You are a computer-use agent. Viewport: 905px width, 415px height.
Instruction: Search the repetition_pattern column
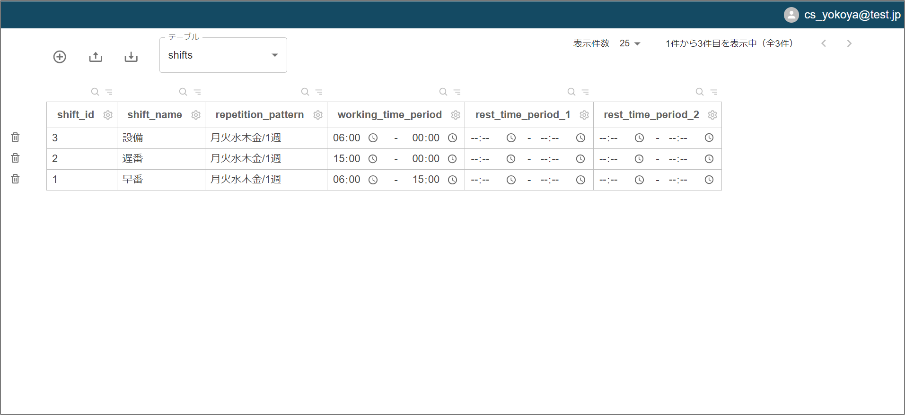[x=305, y=92]
